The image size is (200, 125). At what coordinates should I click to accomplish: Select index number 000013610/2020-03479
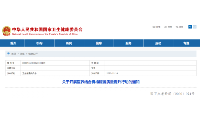(34, 63)
